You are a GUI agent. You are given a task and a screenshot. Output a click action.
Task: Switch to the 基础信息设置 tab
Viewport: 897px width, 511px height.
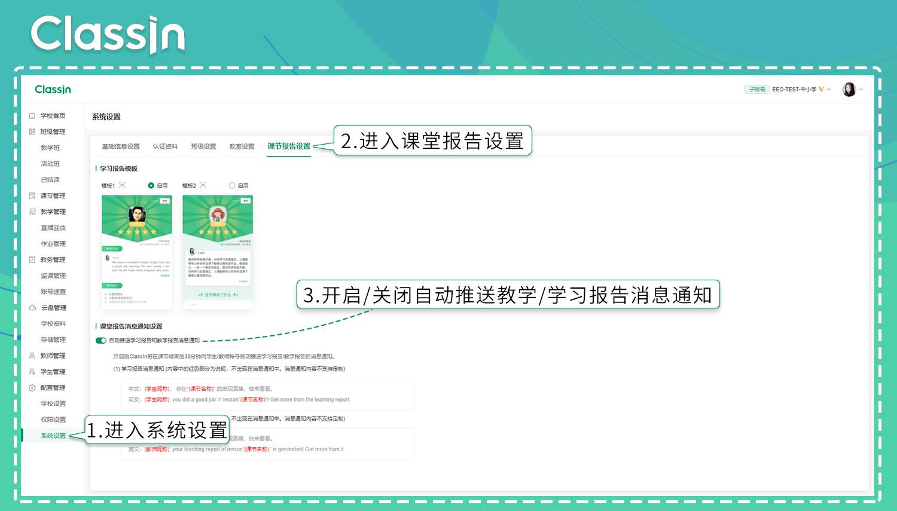121,146
